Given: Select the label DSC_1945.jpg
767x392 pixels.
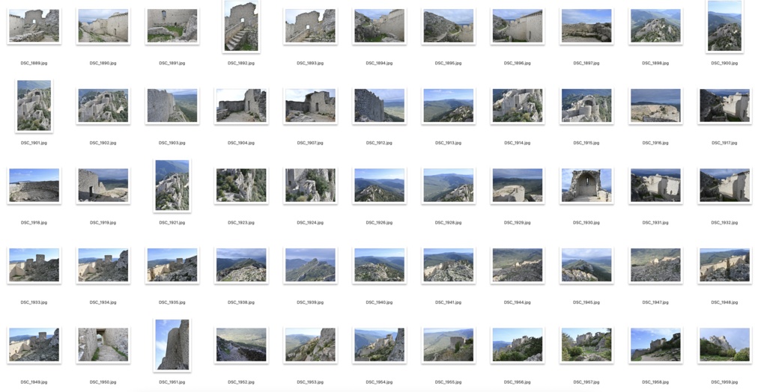Looking at the screenshot, I should tap(586, 302).
